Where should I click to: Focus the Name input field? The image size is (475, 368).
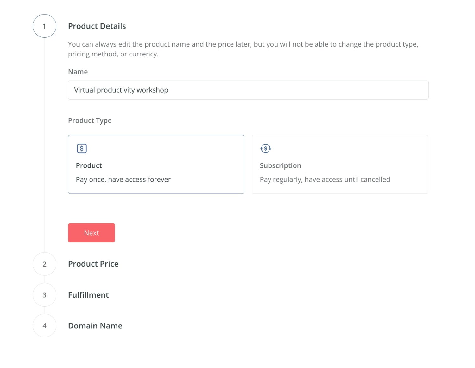point(248,90)
